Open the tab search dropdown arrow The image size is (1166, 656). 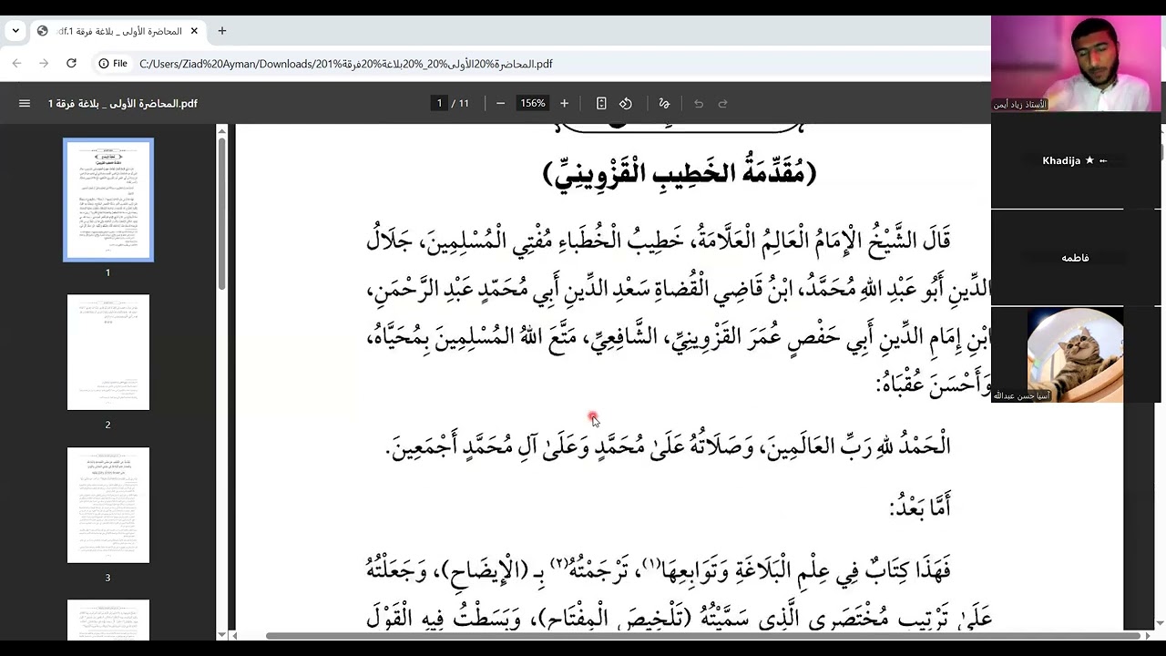coord(15,31)
